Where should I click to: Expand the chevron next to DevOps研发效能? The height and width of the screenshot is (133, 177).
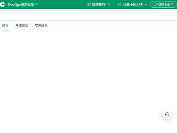[x=37, y=4]
